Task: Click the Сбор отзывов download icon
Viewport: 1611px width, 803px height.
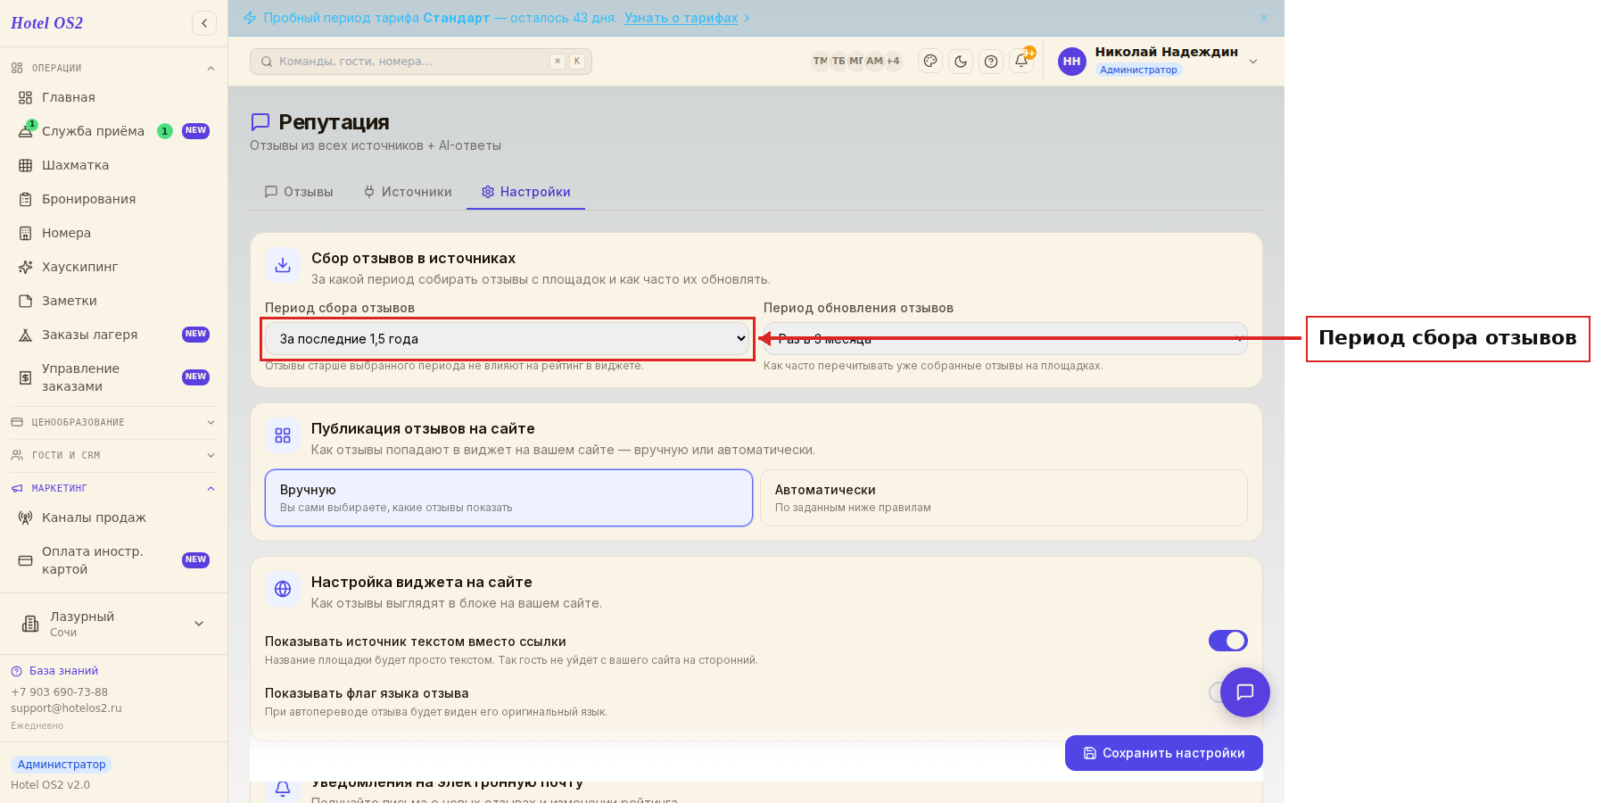Action: (x=283, y=265)
